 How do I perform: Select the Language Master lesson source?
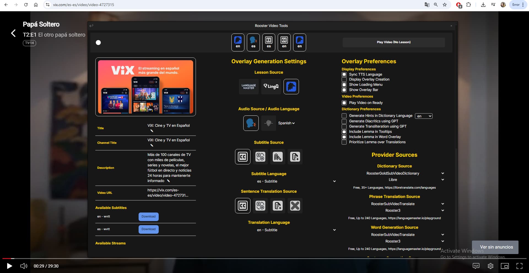coord(249,87)
